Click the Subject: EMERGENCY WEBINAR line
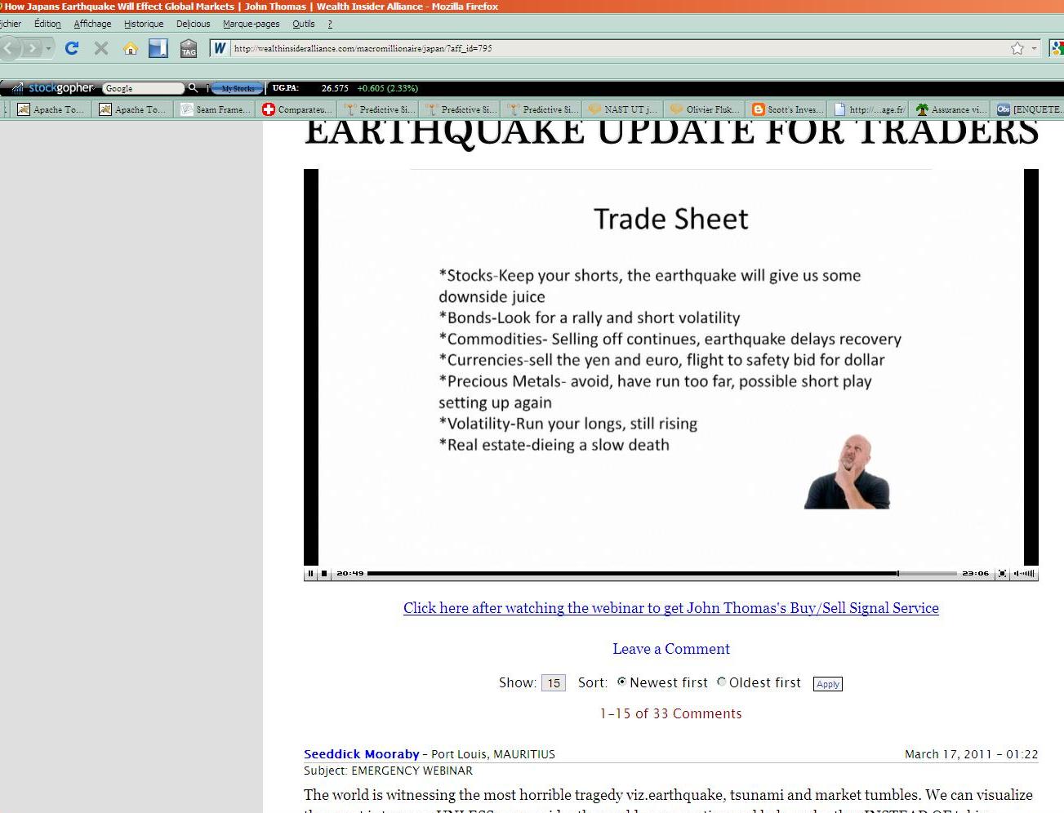Image resolution: width=1064 pixels, height=813 pixels. point(388,771)
